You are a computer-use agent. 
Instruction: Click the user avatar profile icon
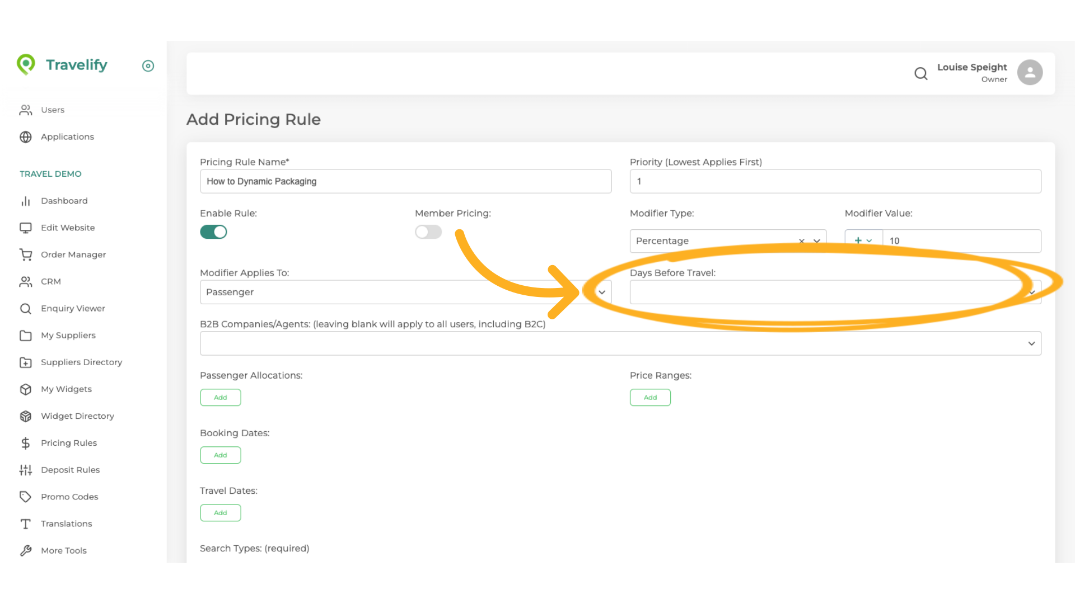pos(1030,73)
